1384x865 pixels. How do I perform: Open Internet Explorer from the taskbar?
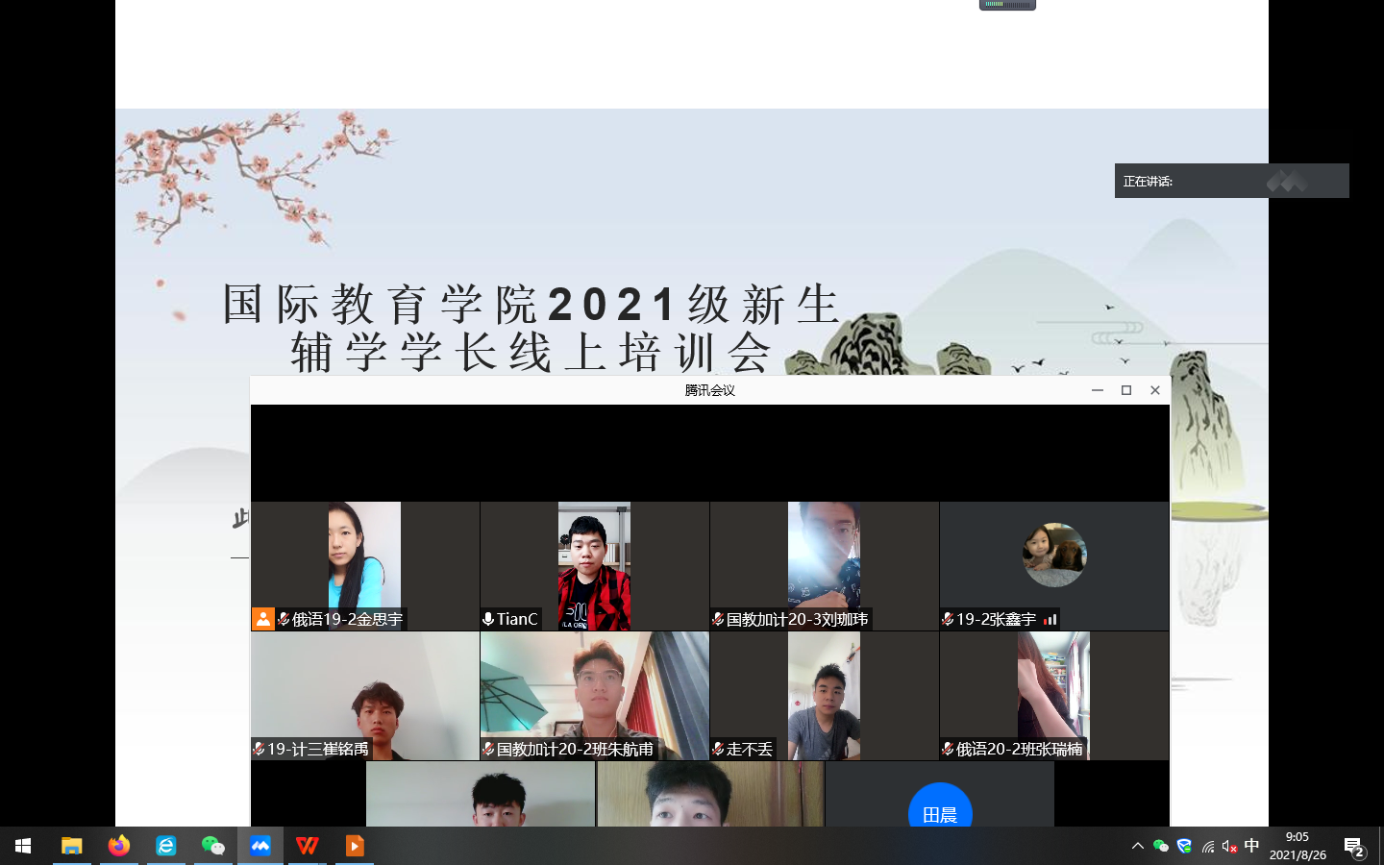(166, 846)
